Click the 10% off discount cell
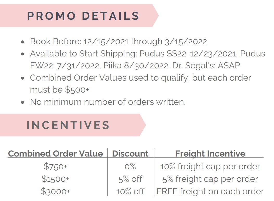This screenshot has height=201, width=274. tap(130, 191)
